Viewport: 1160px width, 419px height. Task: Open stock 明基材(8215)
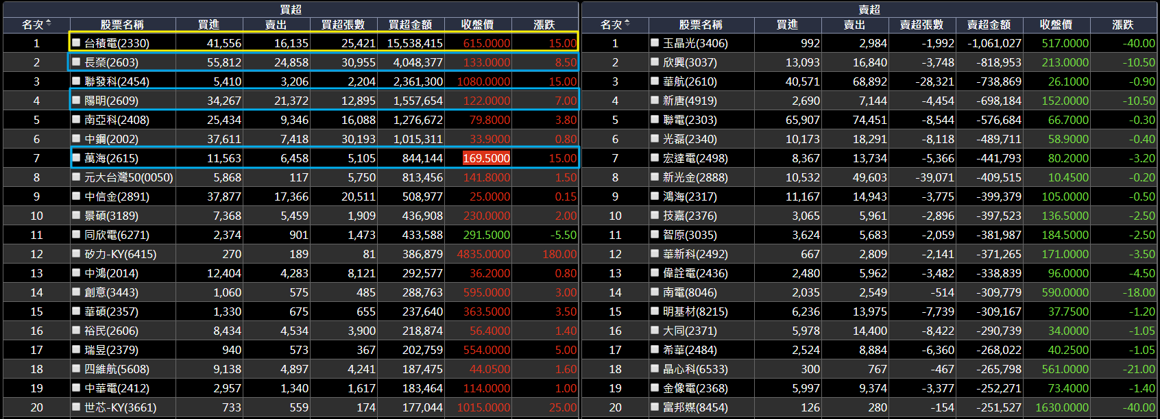click(x=695, y=311)
